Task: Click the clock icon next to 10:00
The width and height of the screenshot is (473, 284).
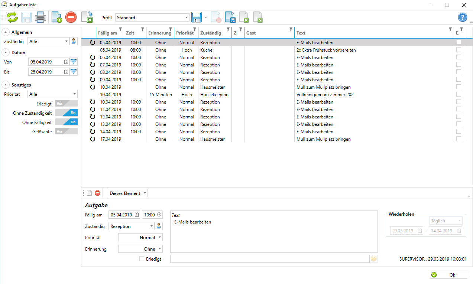Action: pos(159,215)
